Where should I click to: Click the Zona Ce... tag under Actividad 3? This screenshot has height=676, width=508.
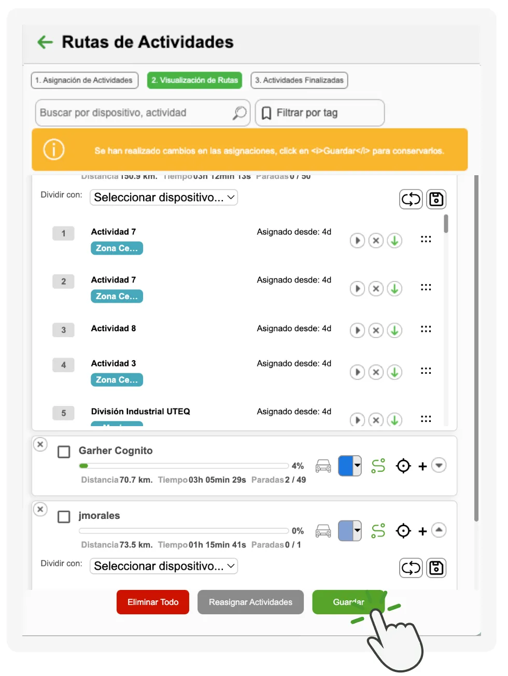pos(117,380)
